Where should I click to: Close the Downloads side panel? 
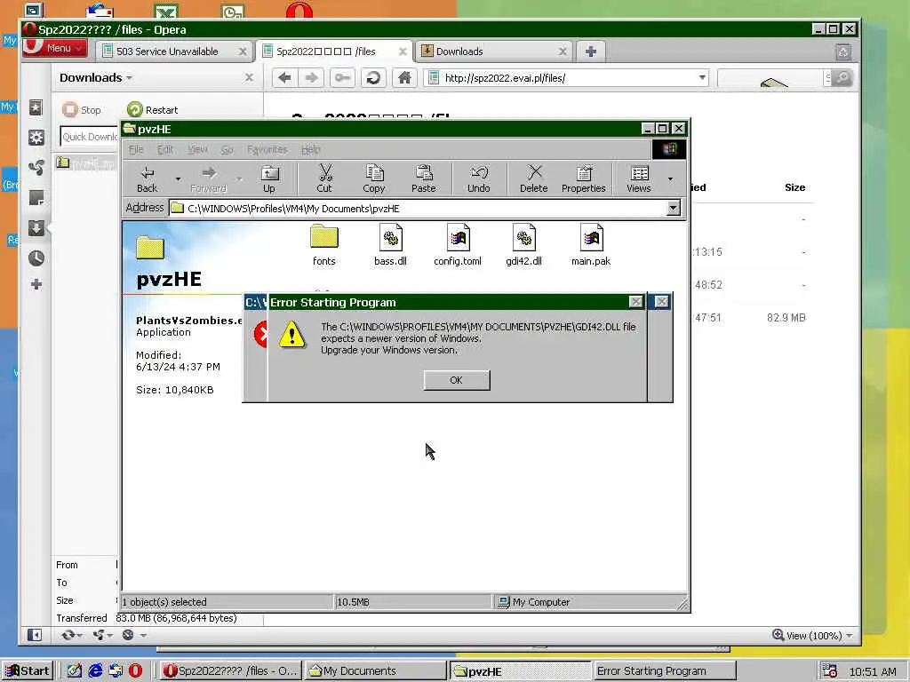(x=249, y=77)
